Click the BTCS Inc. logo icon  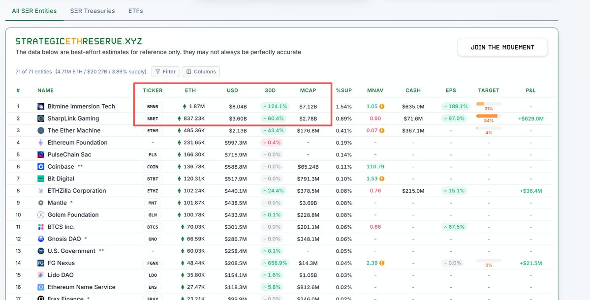click(x=41, y=227)
